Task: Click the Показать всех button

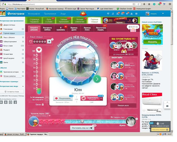Action: 123,105
